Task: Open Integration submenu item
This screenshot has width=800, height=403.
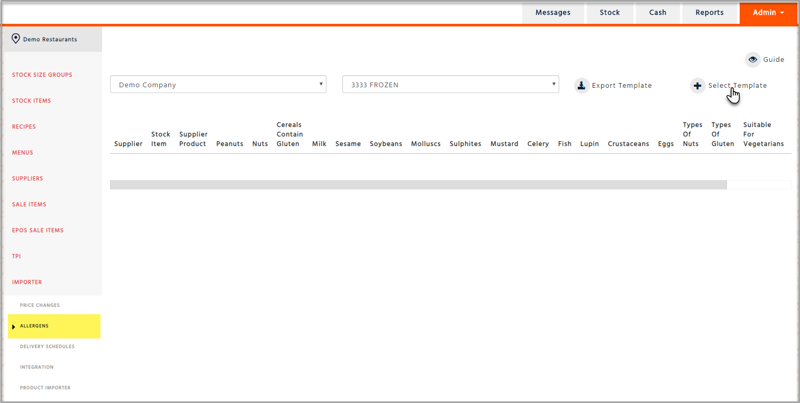Action: click(37, 367)
